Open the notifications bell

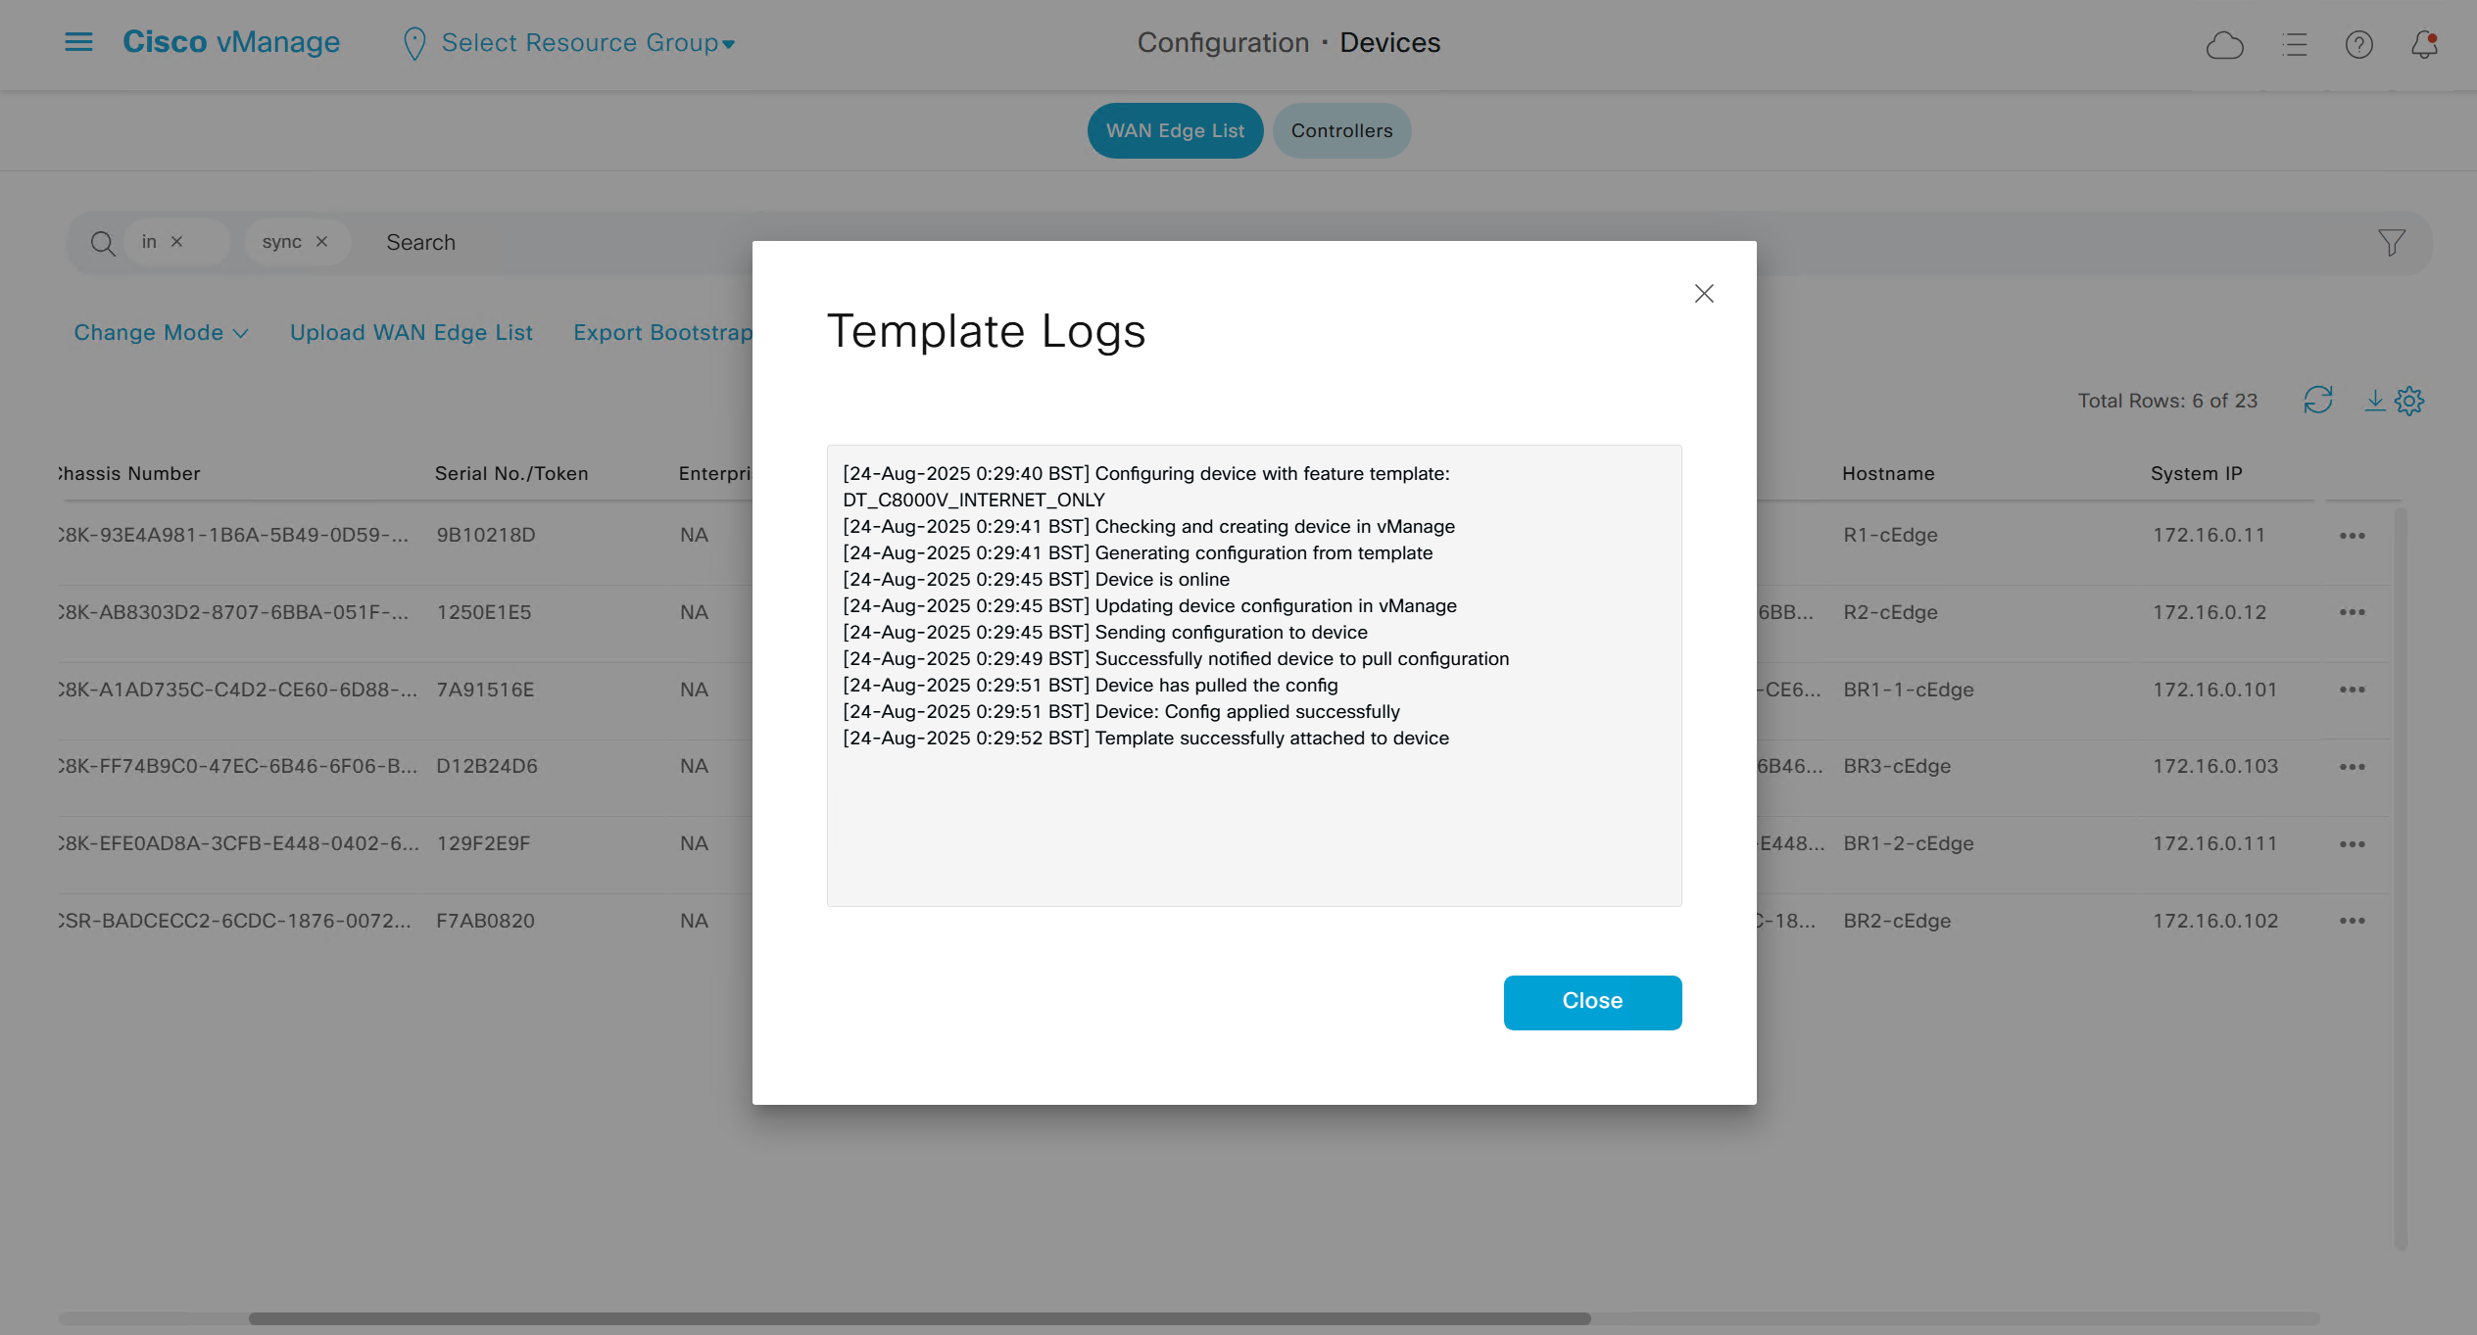click(2424, 45)
